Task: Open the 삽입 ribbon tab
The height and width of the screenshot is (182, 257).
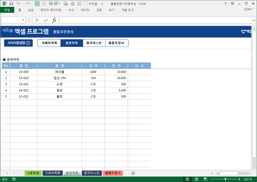Action: pos(31,10)
